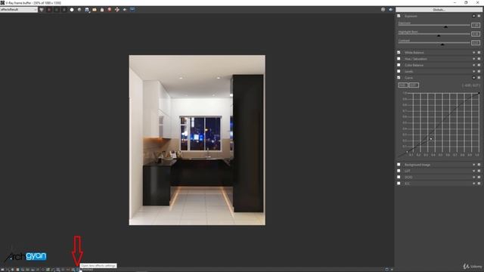Toggle monochrome mode grey sphere icon
The width and height of the screenshot is (484, 272).
79,10
